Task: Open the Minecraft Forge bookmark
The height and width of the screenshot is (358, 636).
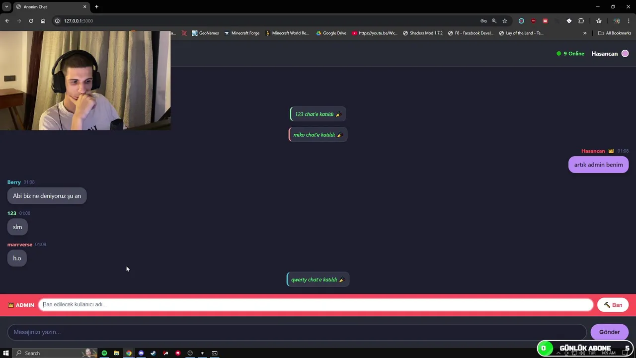Action: pyautogui.click(x=242, y=33)
